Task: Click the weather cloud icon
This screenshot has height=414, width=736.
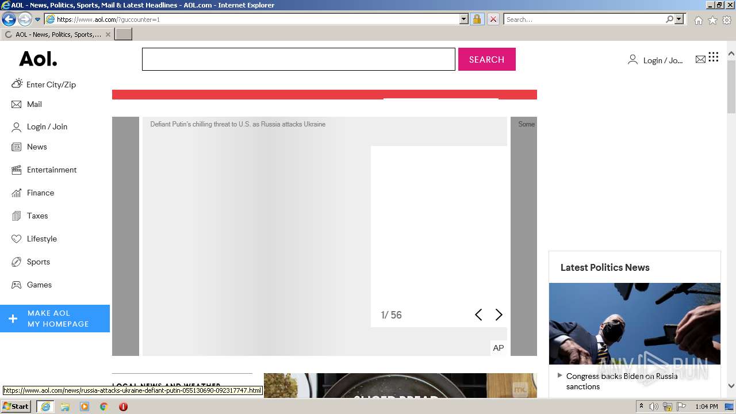Action: click(17, 83)
